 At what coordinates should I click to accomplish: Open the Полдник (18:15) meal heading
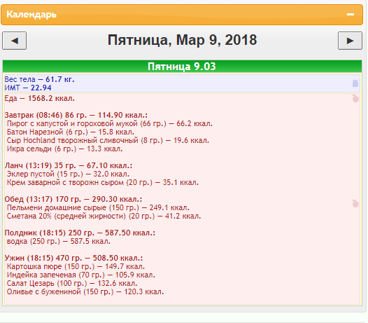point(80,233)
